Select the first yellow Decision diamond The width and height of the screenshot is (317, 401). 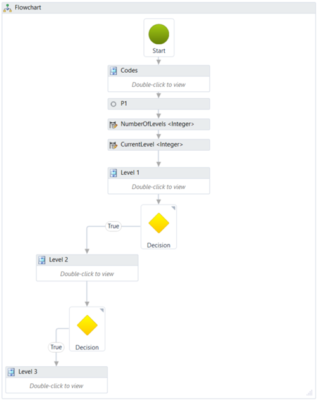[x=158, y=223]
